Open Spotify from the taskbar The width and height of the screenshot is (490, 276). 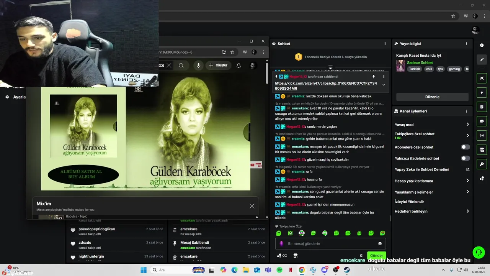point(279,270)
